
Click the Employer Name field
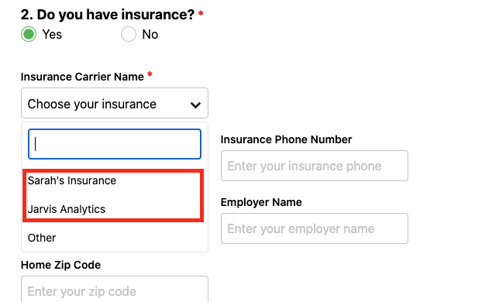click(x=314, y=228)
